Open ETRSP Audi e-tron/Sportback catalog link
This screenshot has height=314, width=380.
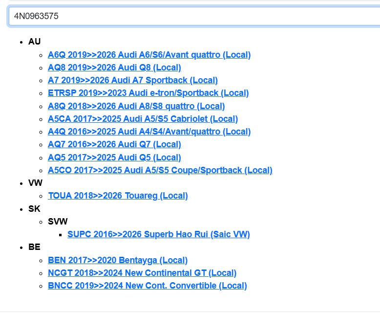148,93
